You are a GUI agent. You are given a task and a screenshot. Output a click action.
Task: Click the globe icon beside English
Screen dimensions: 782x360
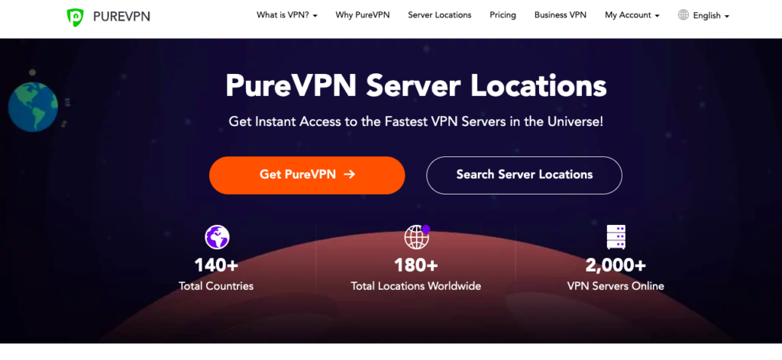683,15
